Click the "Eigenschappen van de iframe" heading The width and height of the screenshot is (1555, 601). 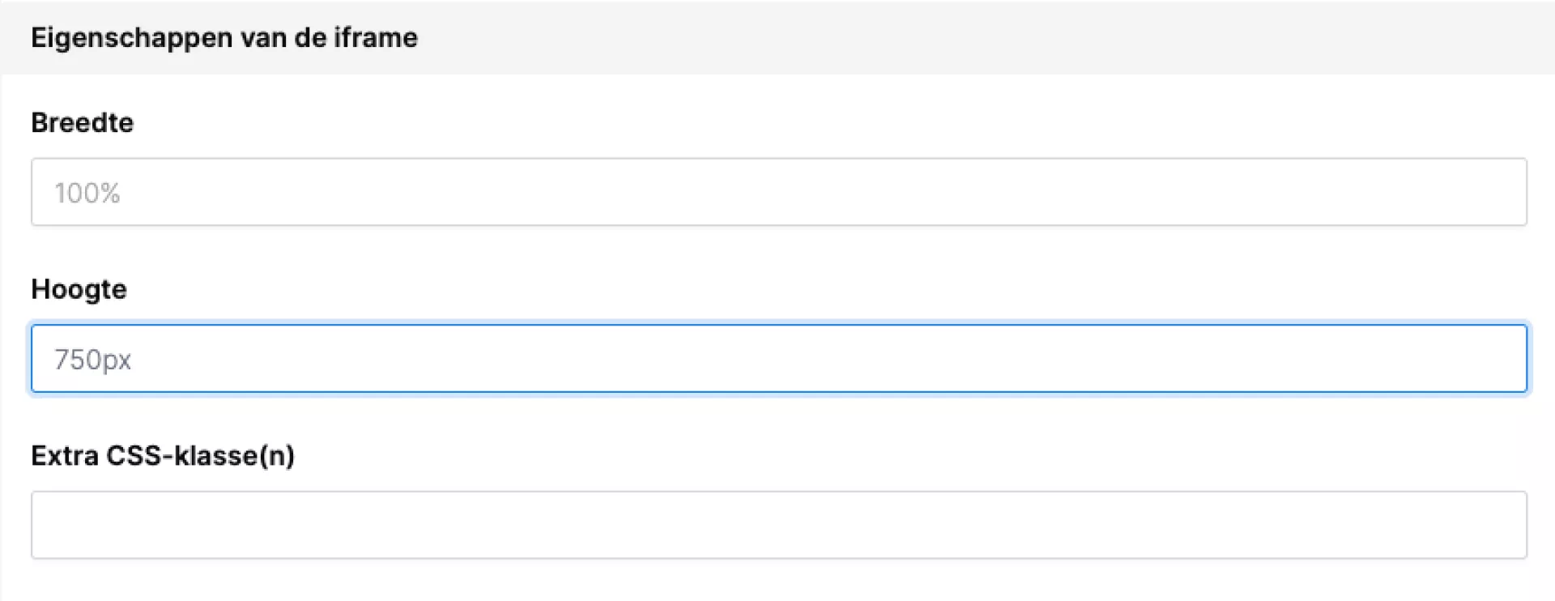pos(224,37)
